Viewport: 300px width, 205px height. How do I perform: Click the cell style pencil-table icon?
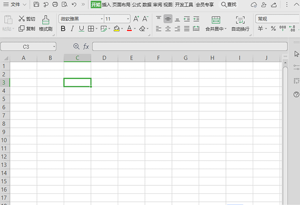(104, 29)
